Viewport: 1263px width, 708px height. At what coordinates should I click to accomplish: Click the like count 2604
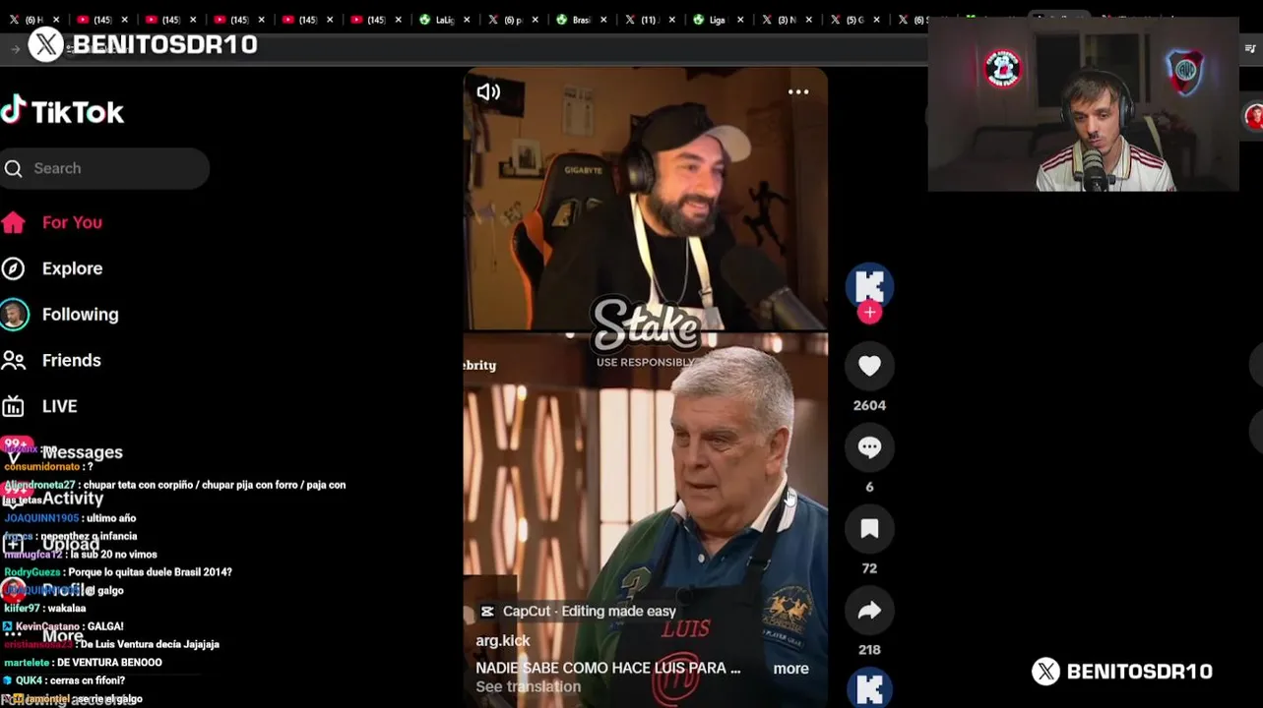[869, 405]
